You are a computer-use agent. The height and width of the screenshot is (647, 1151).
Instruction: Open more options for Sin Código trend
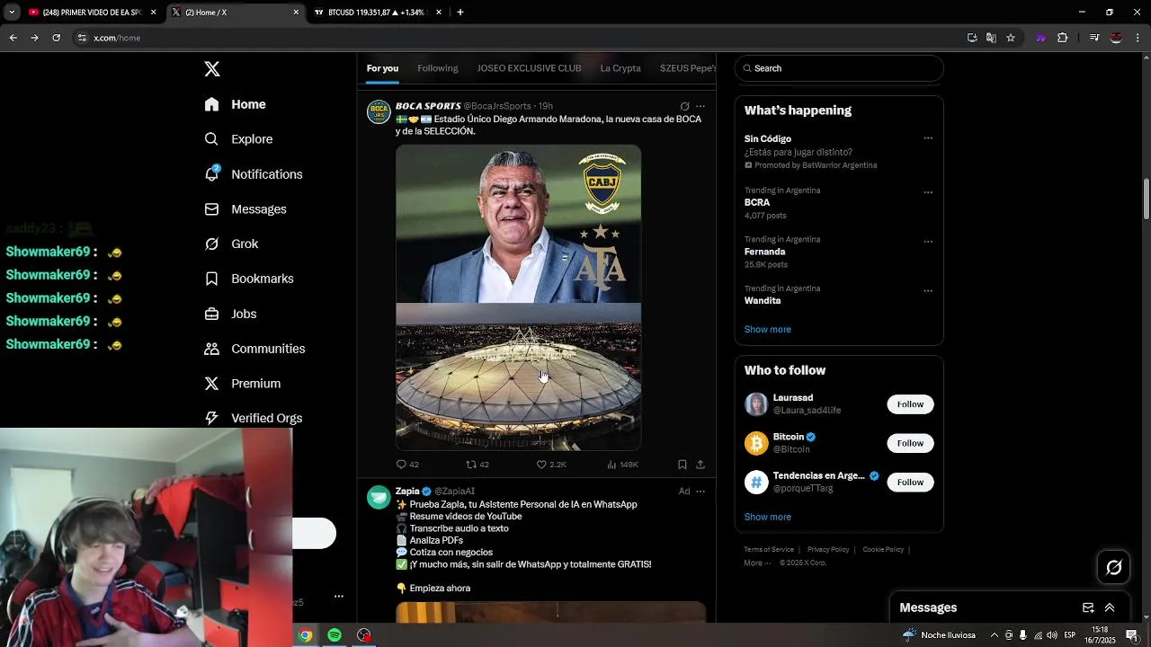pos(928,138)
